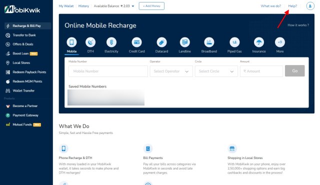The width and height of the screenshot is (320, 185).
Task: Click the Transfer to Bank sidebar icon
Action: click(8, 35)
